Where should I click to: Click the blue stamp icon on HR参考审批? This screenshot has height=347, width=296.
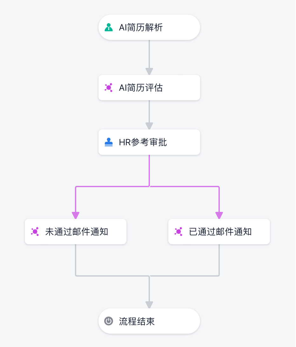pos(109,142)
